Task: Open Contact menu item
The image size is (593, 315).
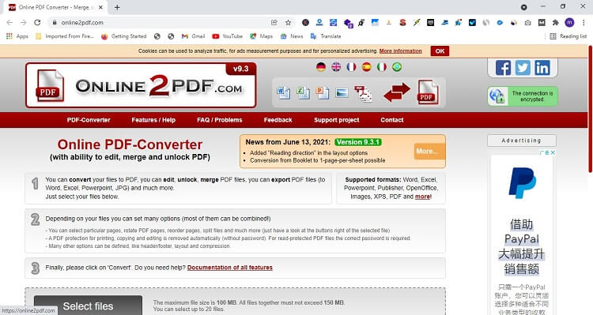Action: coord(392,120)
